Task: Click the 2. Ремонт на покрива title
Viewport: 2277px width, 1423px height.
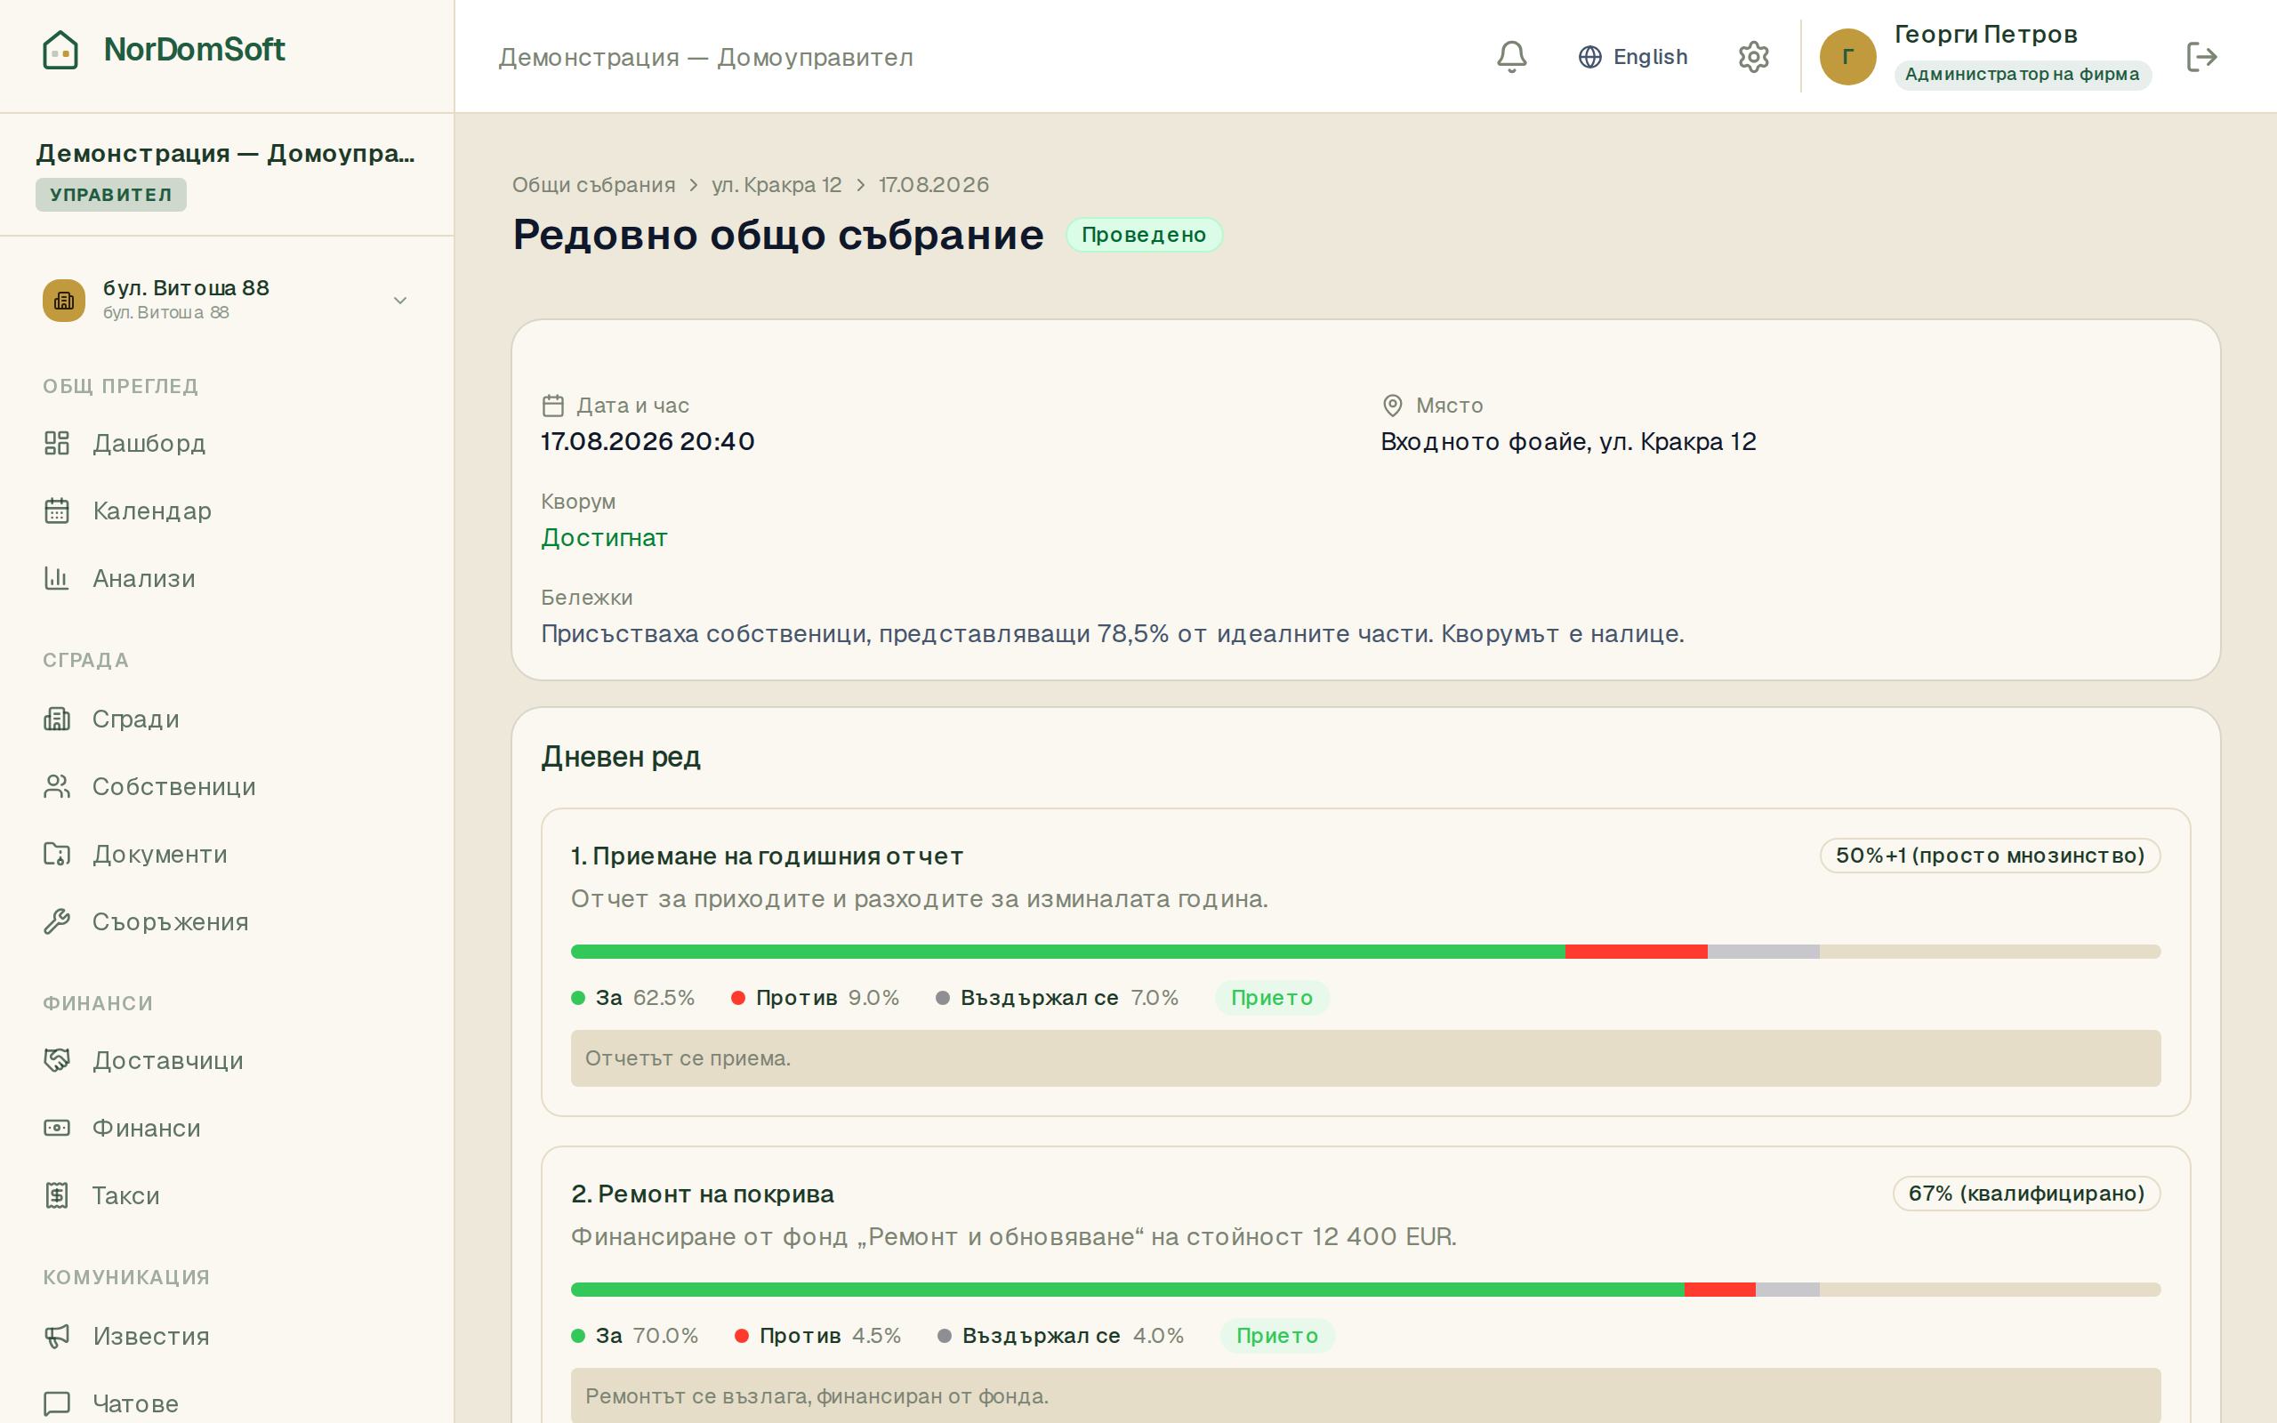Action: click(702, 1194)
